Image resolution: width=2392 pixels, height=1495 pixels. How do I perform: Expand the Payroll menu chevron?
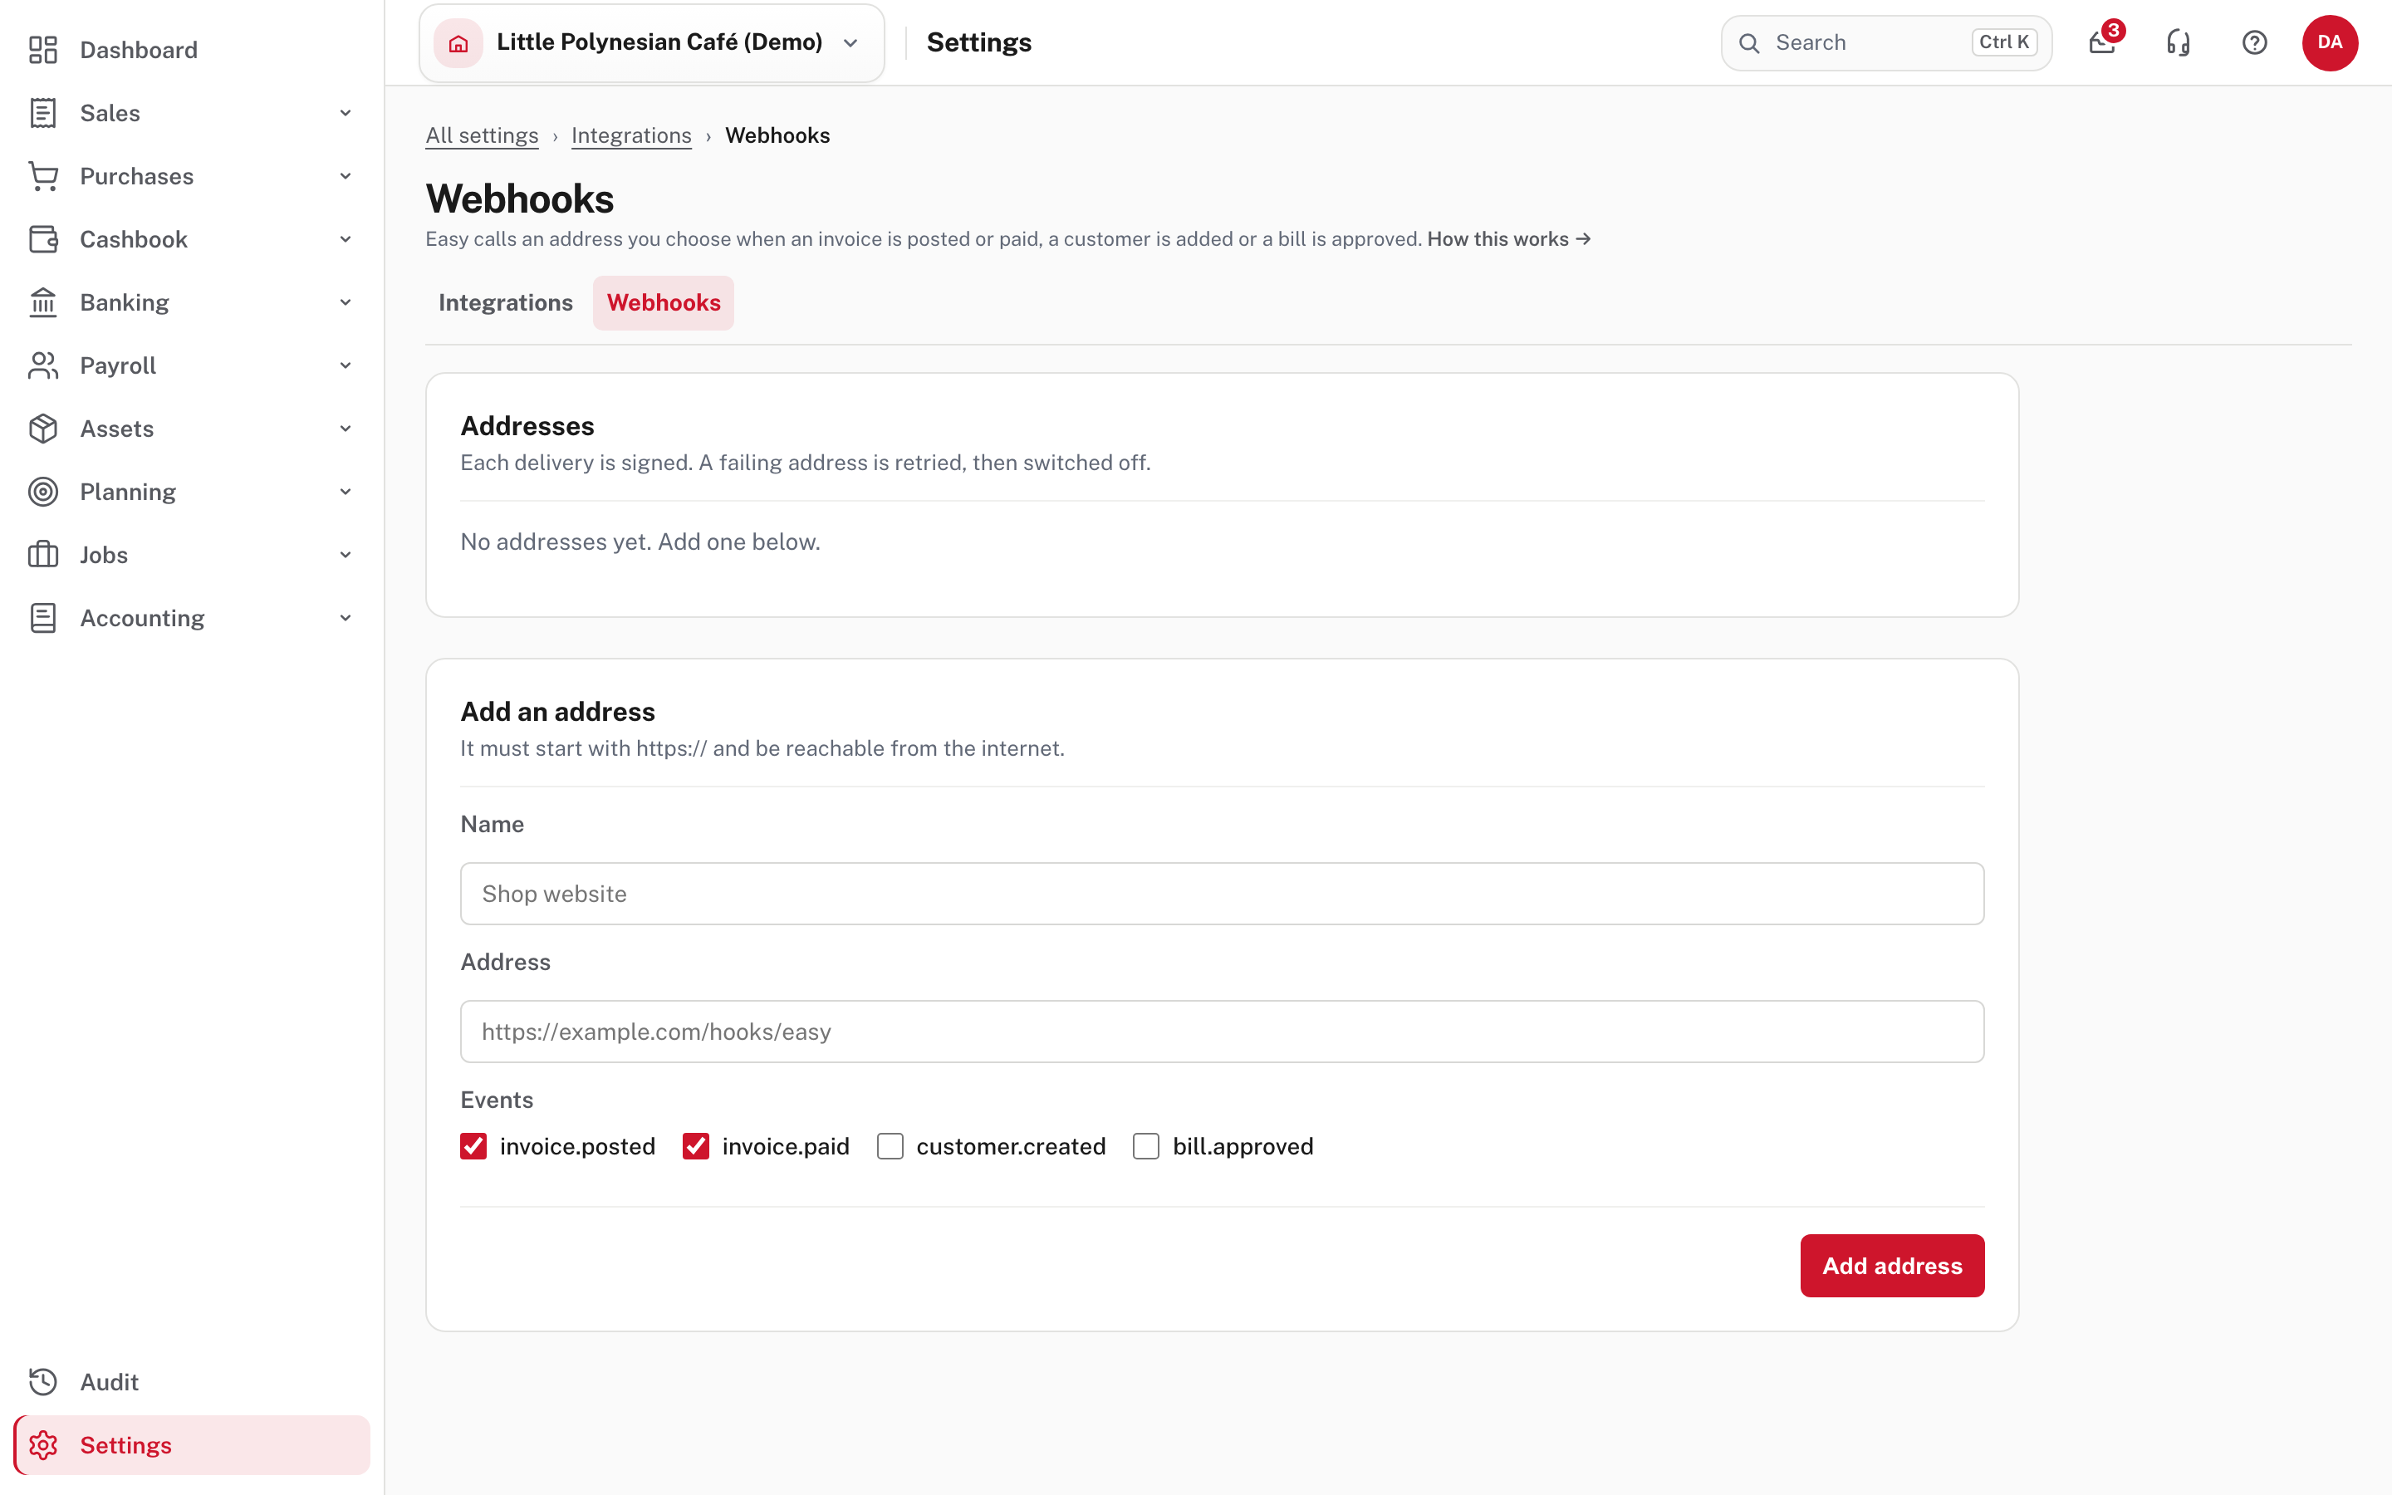pos(345,365)
